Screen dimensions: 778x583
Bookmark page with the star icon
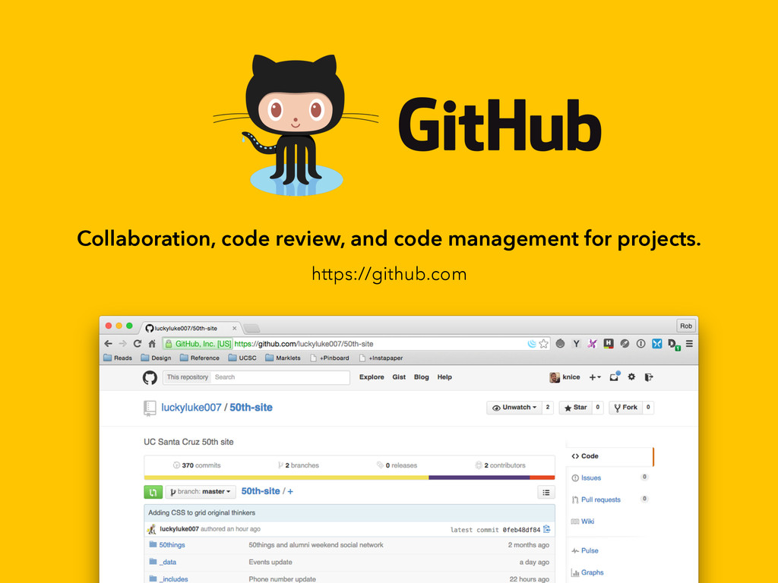(544, 344)
